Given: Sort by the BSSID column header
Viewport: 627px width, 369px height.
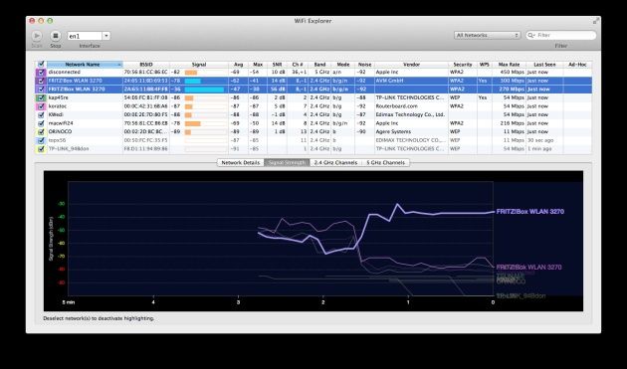Looking at the screenshot, I should click(x=146, y=65).
